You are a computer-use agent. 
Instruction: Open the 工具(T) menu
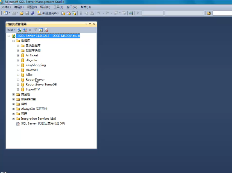tap(58, 7)
